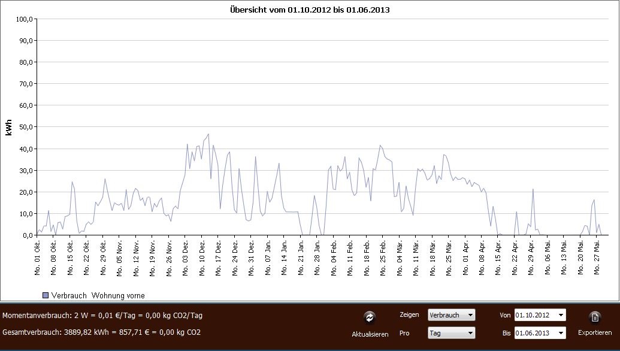Viewport: 620px width, 351px height.
Task: Click the Exportieren text label
Action: 594,332
